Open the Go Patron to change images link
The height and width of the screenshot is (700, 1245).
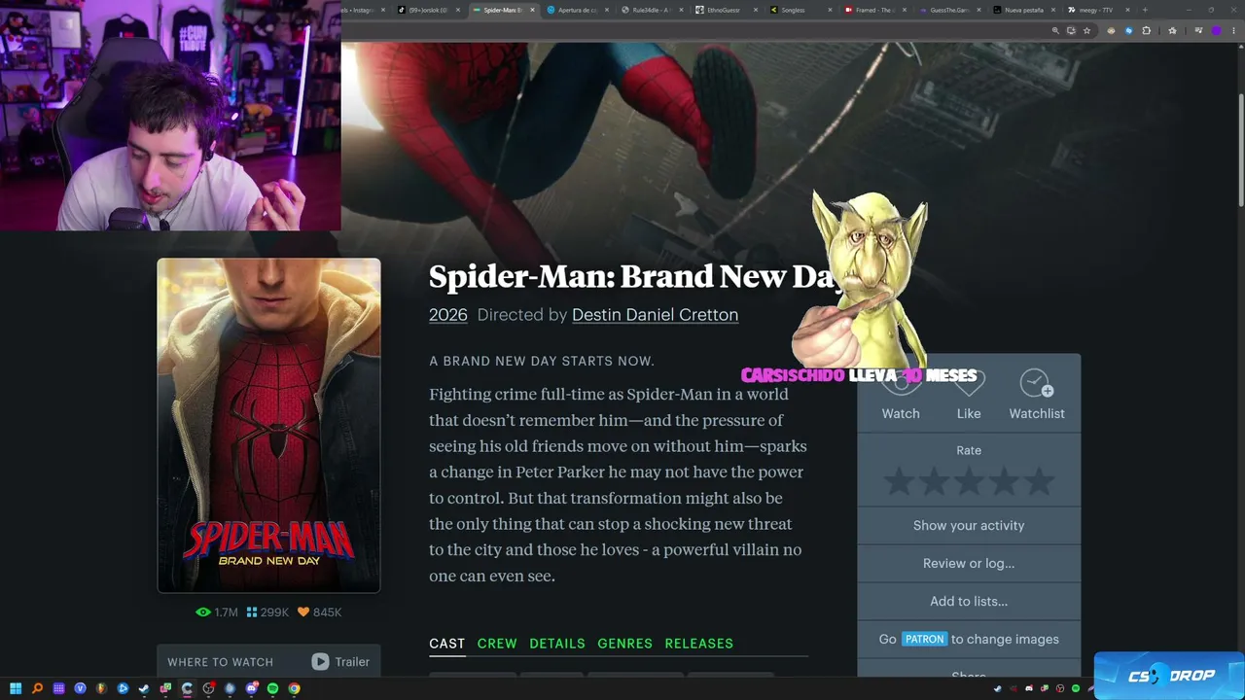pos(969,639)
